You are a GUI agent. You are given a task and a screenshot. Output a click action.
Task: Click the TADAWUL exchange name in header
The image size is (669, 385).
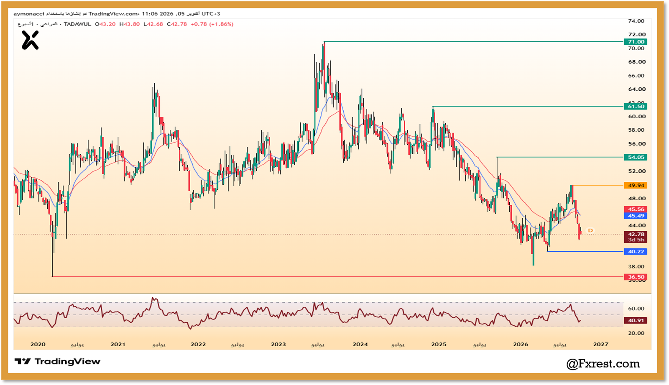77,24
